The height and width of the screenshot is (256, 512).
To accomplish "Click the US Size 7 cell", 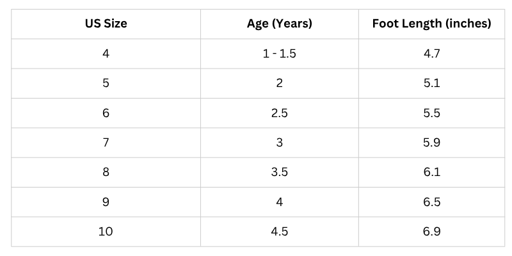I will (106, 143).
